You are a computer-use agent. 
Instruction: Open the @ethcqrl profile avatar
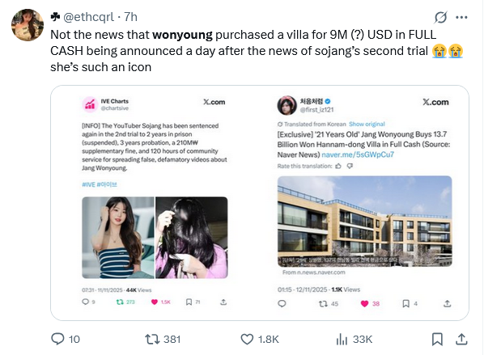pyautogui.click(x=28, y=25)
